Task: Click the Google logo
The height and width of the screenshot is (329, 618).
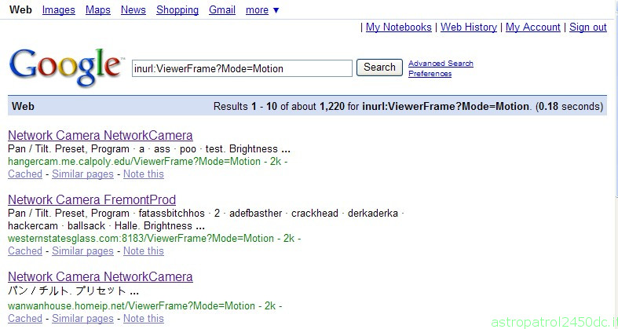Action: (x=65, y=67)
